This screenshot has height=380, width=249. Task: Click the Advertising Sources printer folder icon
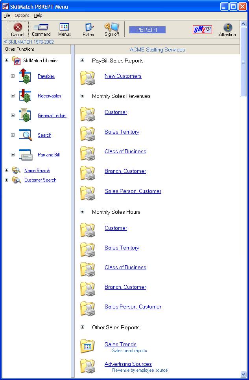(88, 366)
